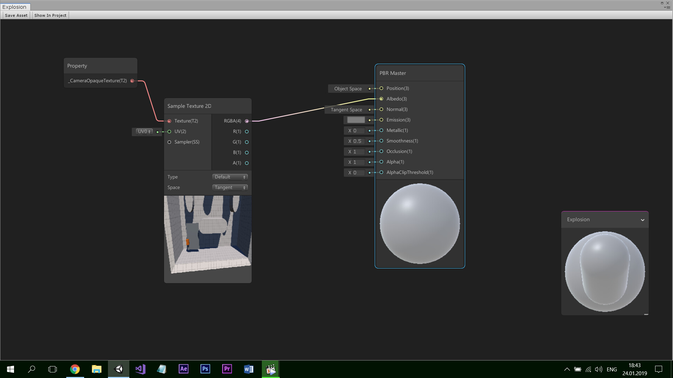Click the A(1) output port
Viewport: 673px width, 378px height.
coord(247,163)
